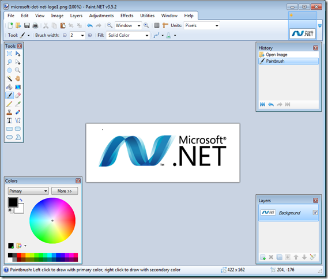The width and height of the screenshot is (328, 279).
Task: Click the New image toolbar icon
Action: point(10,25)
